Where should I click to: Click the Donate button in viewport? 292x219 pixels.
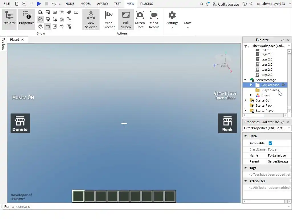(x=20, y=123)
